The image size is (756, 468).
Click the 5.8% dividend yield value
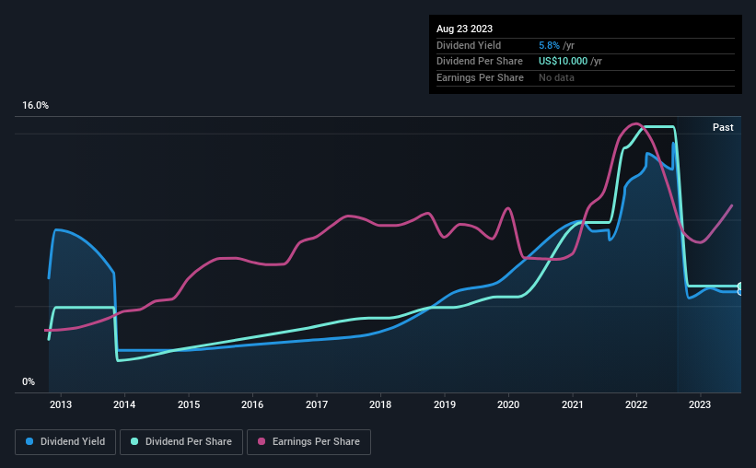point(551,45)
